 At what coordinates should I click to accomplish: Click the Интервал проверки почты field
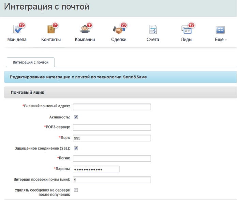(112, 180)
